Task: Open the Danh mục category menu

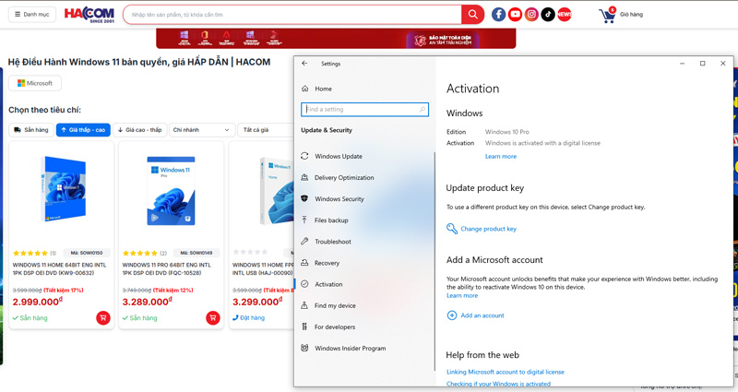Action: (x=32, y=15)
